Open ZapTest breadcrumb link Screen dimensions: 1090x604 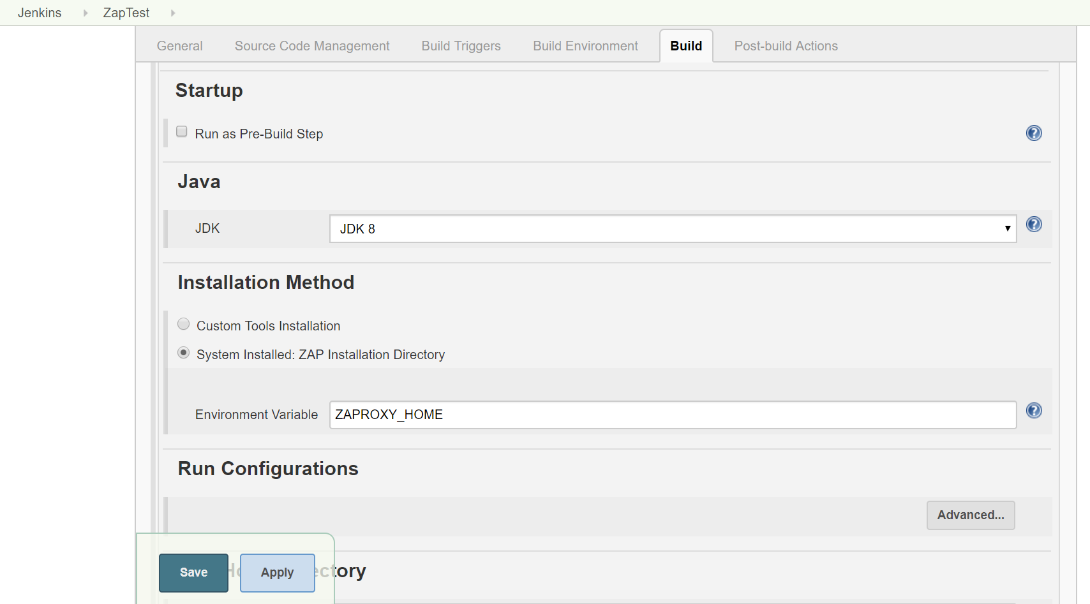coord(126,13)
